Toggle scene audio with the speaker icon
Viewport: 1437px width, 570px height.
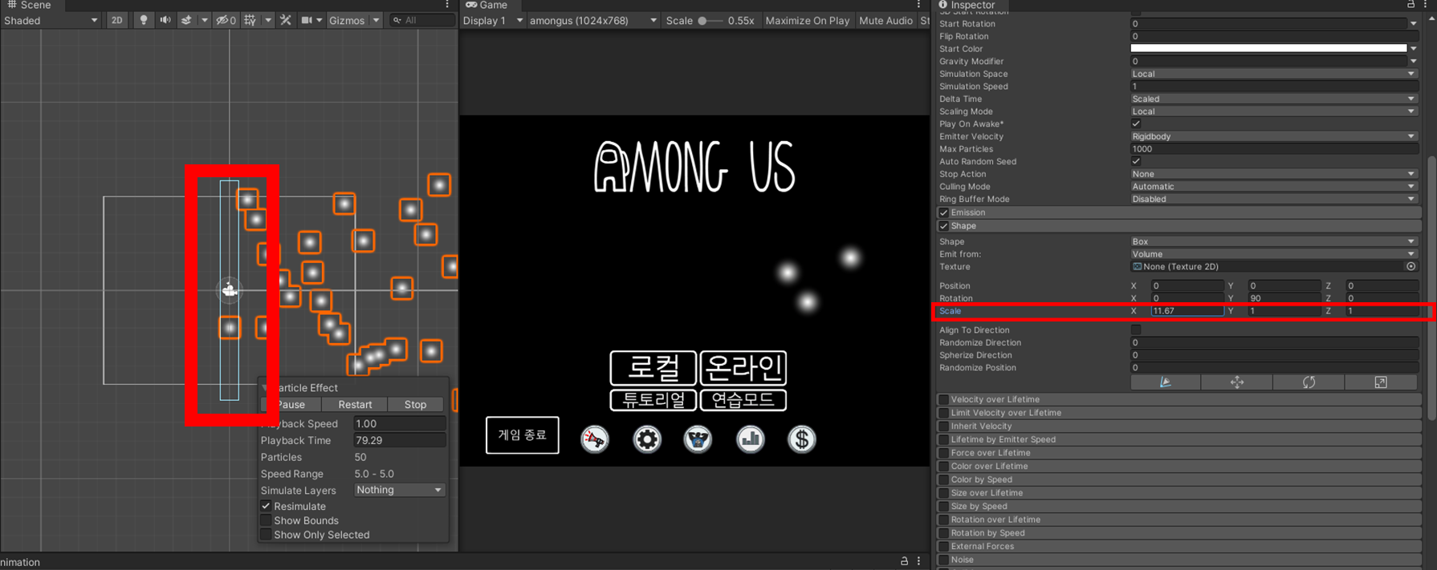point(165,20)
